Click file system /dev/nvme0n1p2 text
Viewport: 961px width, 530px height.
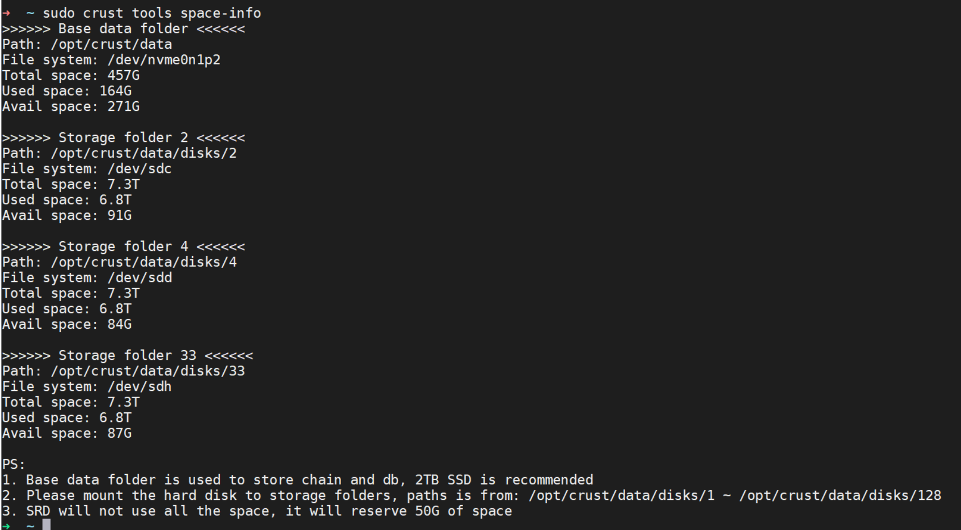(164, 60)
